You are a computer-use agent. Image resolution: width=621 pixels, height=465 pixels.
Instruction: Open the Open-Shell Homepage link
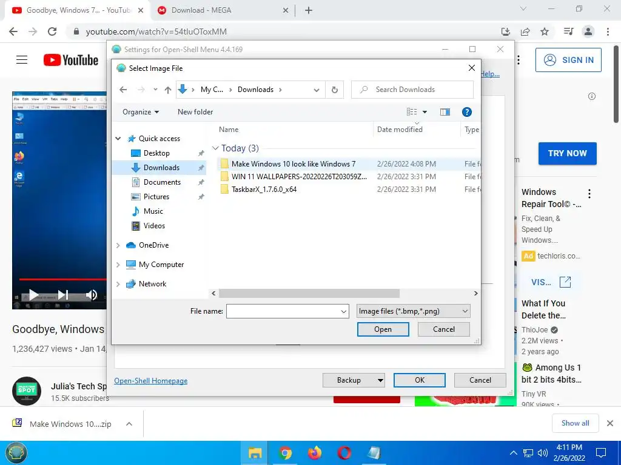click(x=150, y=380)
